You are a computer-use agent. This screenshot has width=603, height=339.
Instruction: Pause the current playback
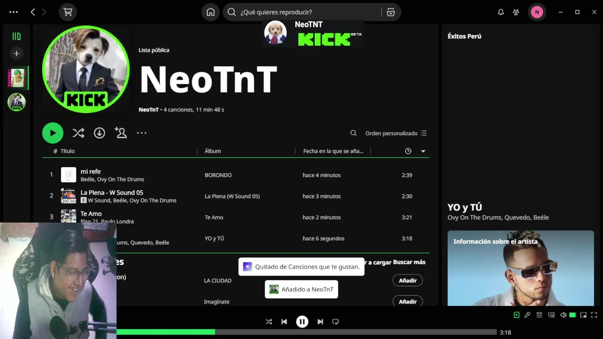[302, 322]
